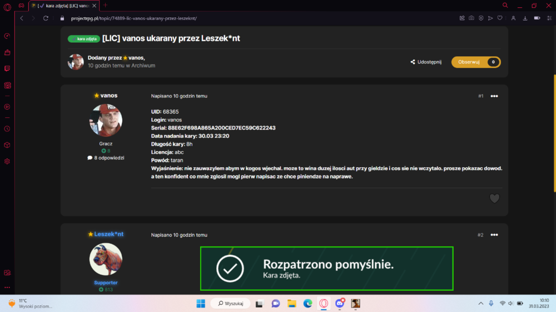The height and width of the screenshot is (312, 556).
Task: Open options menu for post #1
Action: [494, 96]
